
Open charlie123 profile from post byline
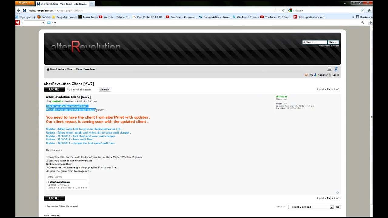[x=57, y=101]
